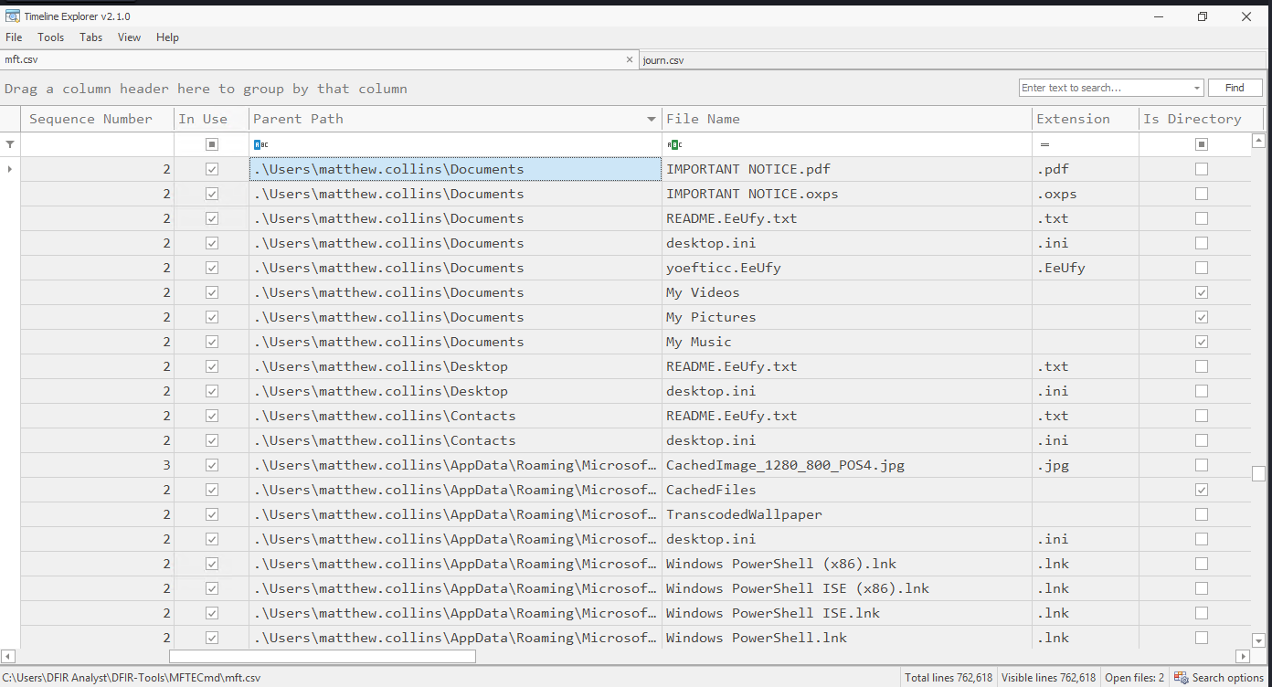This screenshot has width=1272, height=687.
Task: Click the Extension equals filter icon
Action: 1044,144
